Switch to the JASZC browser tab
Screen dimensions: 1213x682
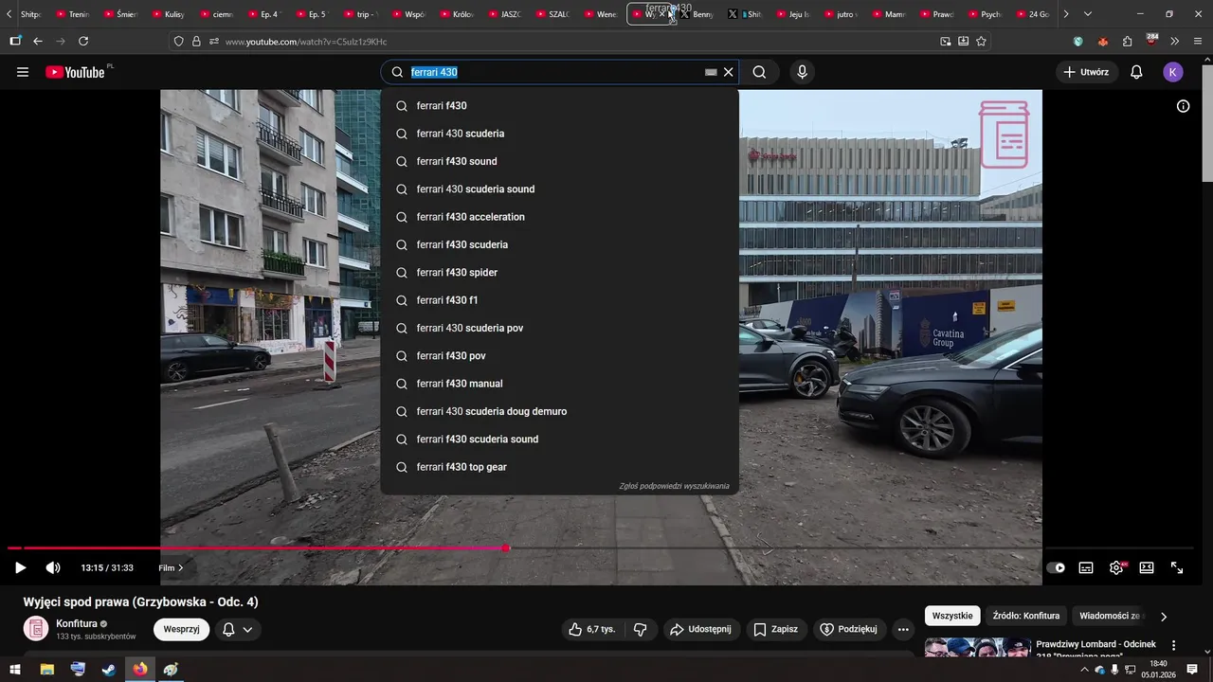click(505, 14)
